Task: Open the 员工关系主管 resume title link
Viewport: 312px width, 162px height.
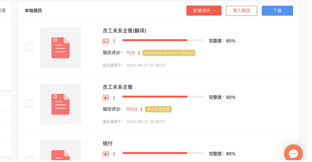Action: (117, 87)
